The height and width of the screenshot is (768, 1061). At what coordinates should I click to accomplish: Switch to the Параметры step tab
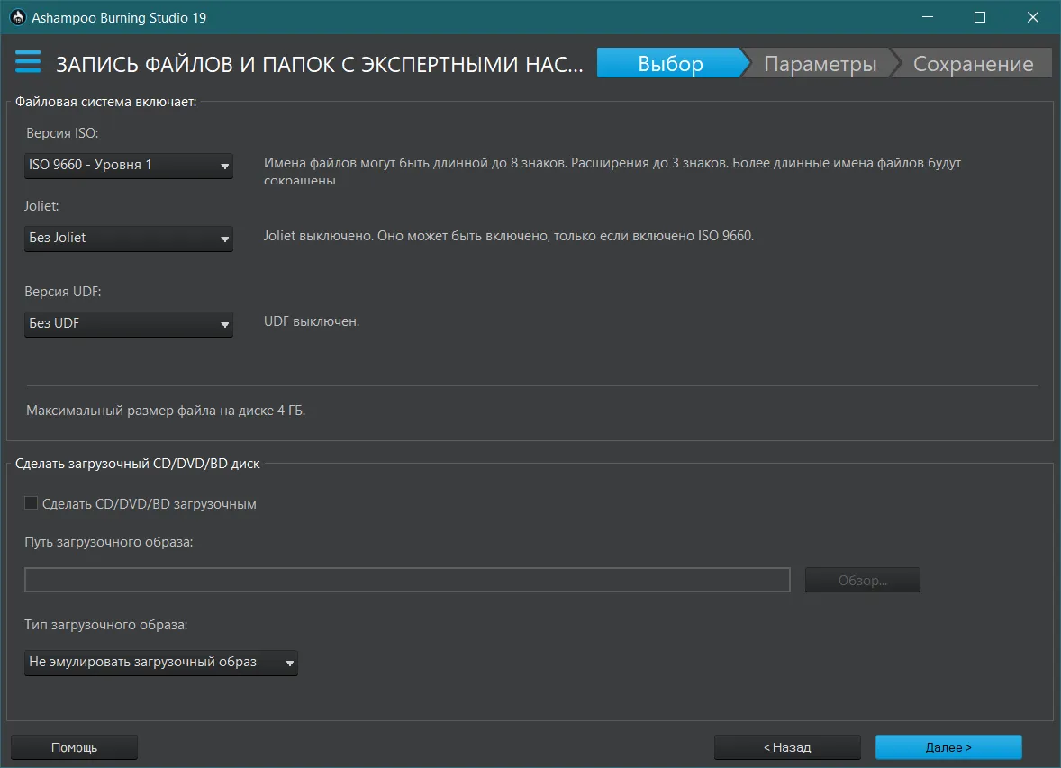(x=820, y=63)
